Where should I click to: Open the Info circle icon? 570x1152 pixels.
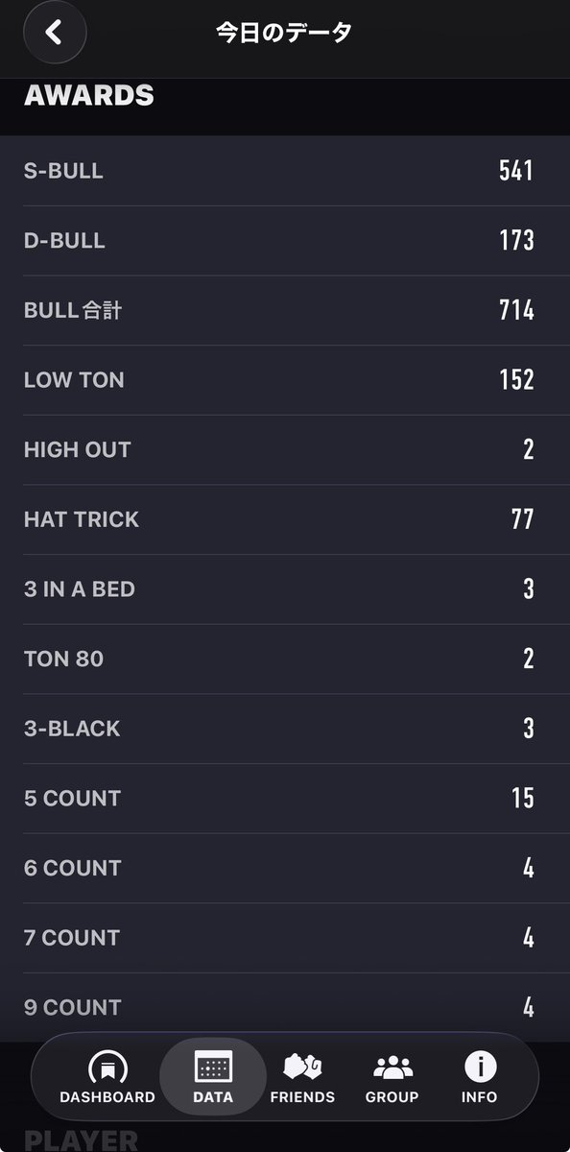(480, 1067)
